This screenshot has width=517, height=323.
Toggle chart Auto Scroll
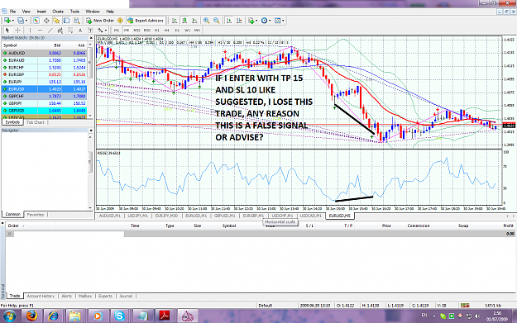pyautogui.click(x=229, y=21)
